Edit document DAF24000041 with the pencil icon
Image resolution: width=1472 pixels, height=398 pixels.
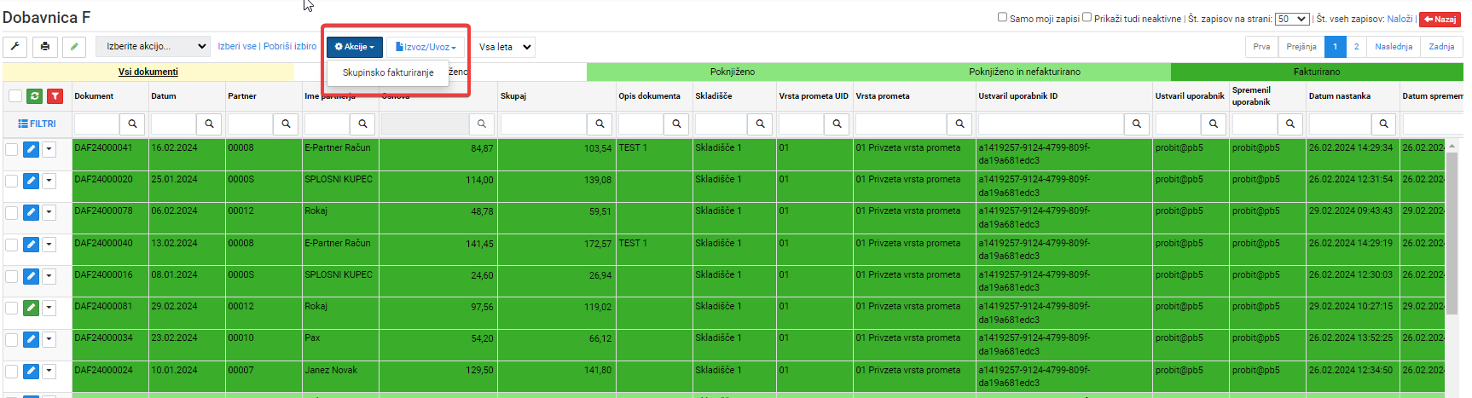[31, 149]
